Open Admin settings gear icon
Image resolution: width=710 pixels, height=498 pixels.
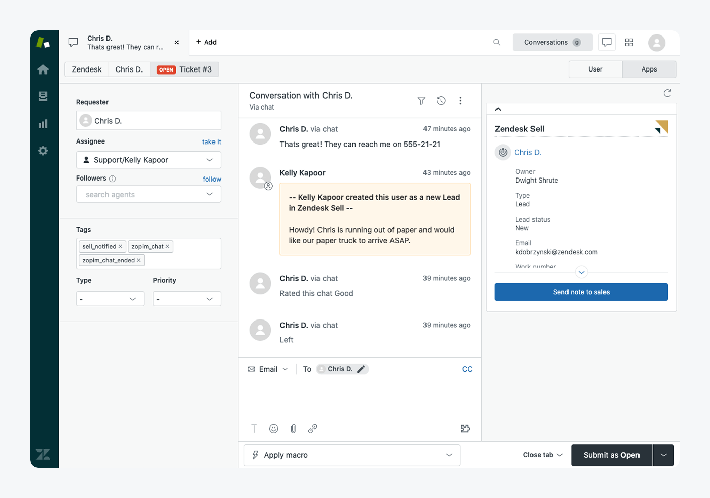43,151
